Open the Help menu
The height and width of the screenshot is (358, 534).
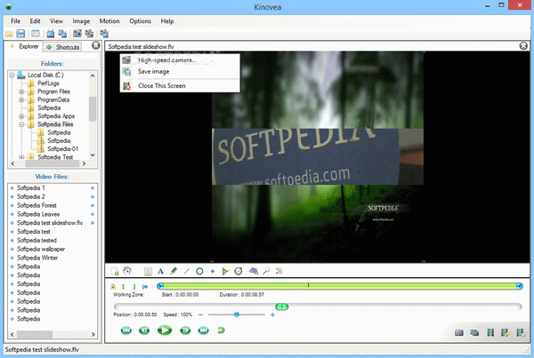point(167,21)
